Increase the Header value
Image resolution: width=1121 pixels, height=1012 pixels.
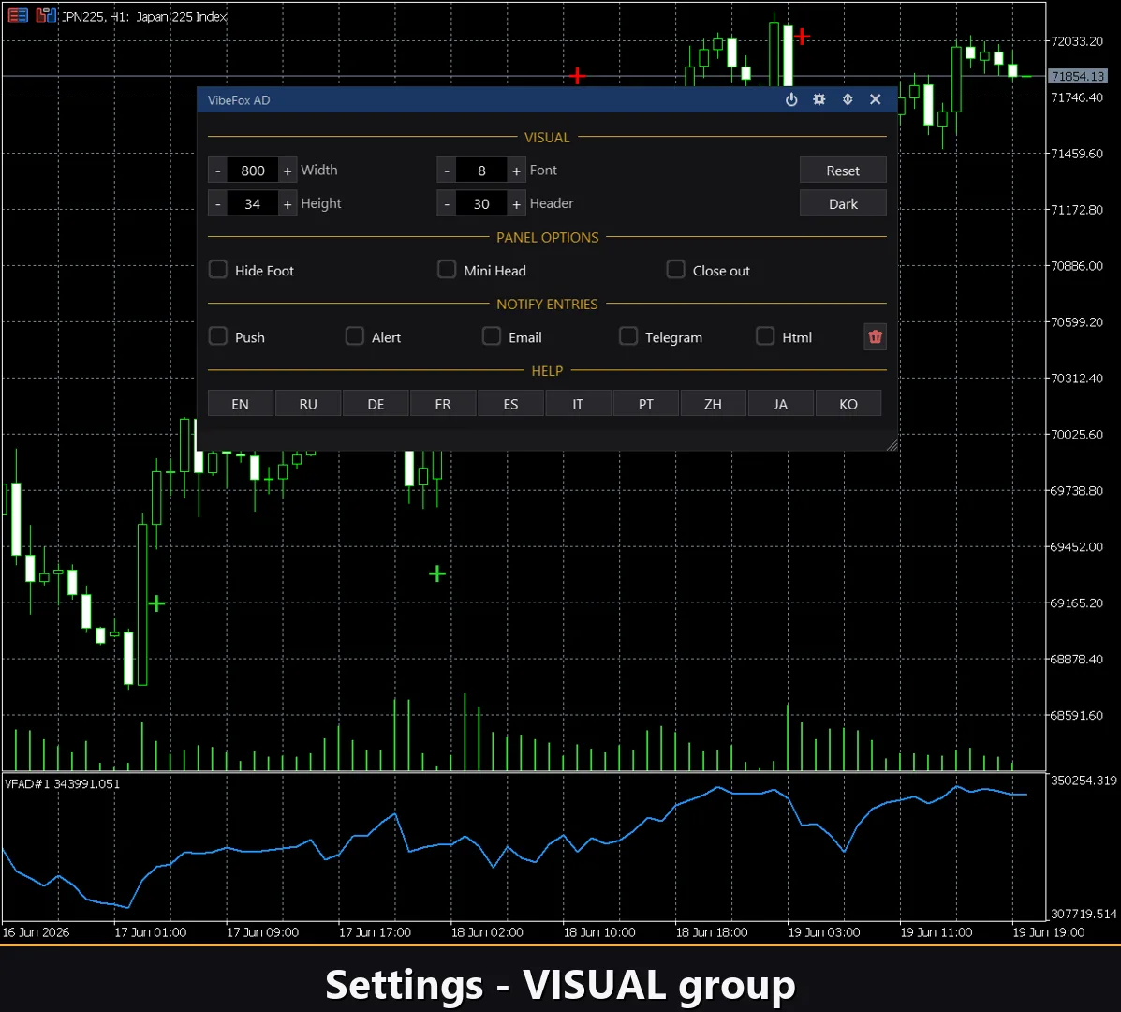(516, 204)
